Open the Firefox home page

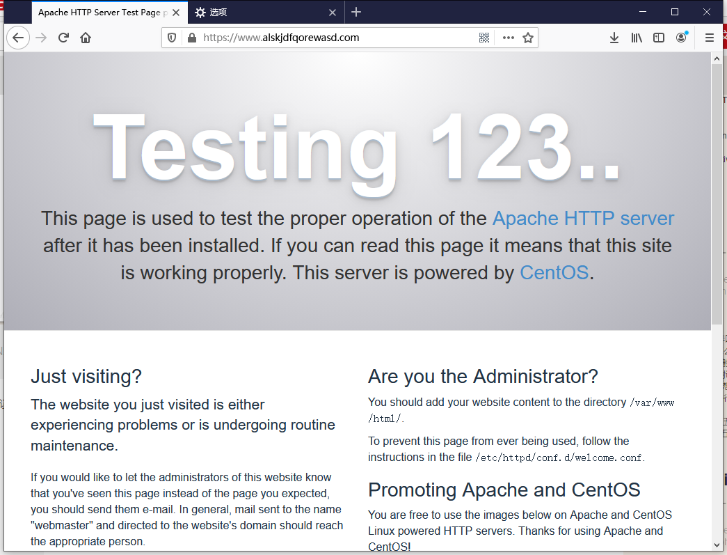(86, 38)
